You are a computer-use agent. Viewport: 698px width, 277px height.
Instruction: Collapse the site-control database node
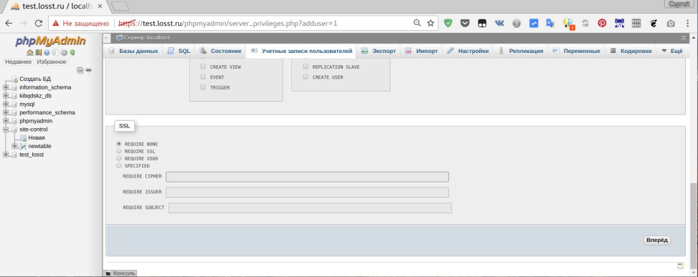[6, 130]
